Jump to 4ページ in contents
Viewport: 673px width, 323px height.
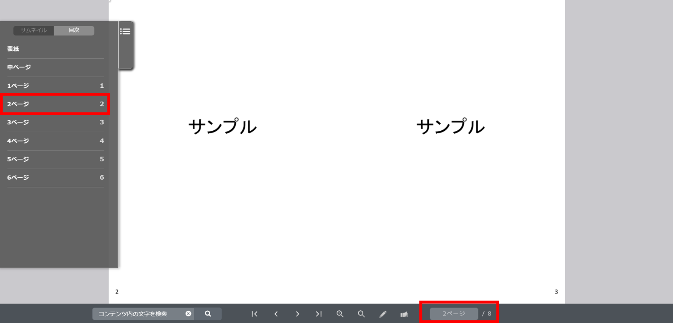tap(55, 141)
